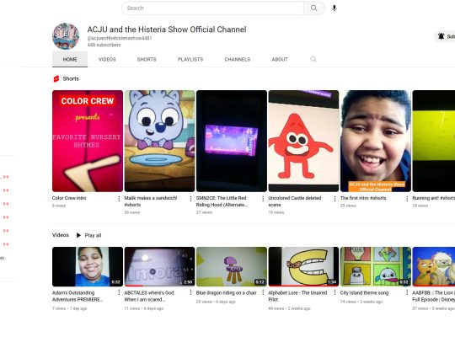Click the red Shorts logo icon

(x=56, y=78)
